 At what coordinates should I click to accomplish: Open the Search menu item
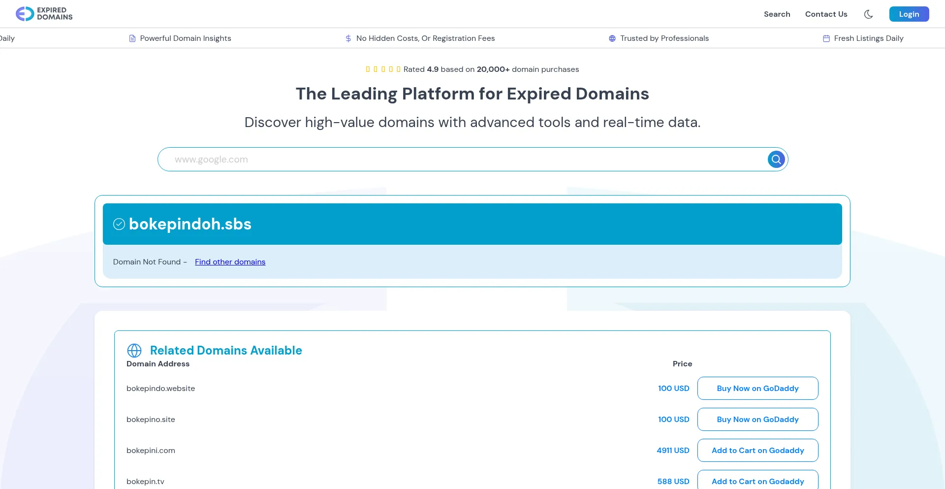[777, 14]
